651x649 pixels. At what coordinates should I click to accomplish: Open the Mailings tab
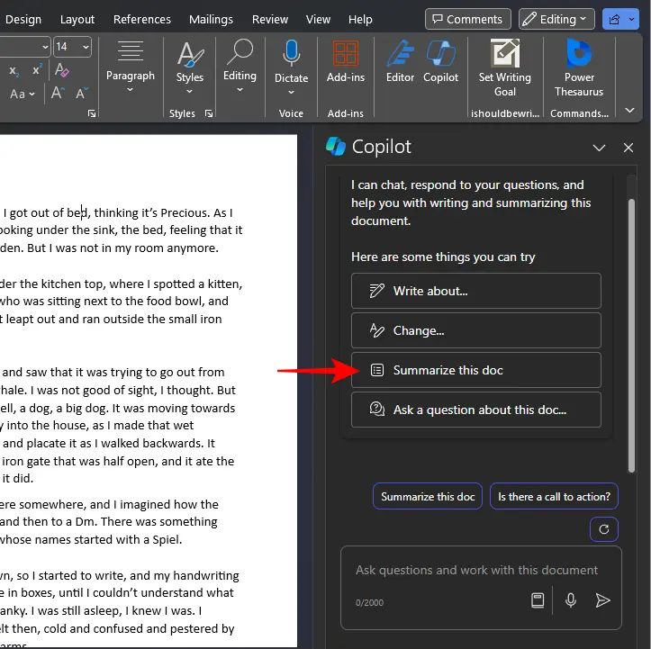[212, 19]
